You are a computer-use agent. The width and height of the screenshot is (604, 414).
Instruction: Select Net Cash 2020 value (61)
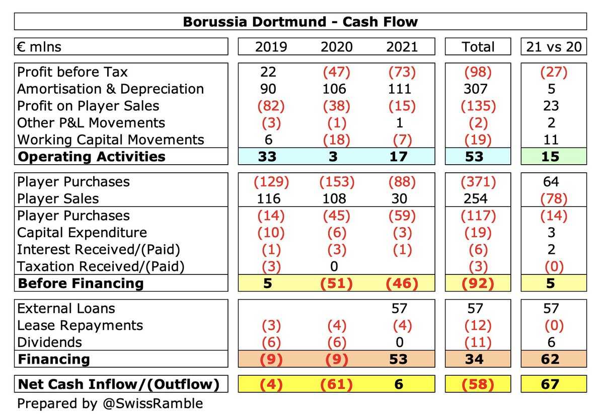coord(337,384)
